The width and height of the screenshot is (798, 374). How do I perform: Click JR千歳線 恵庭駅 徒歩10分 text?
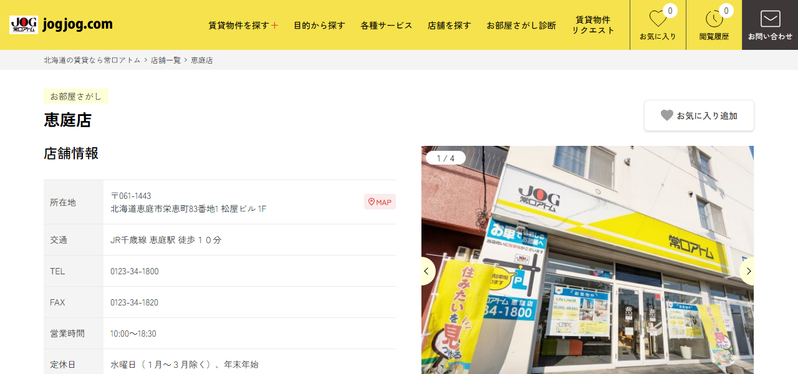[166, 240]
